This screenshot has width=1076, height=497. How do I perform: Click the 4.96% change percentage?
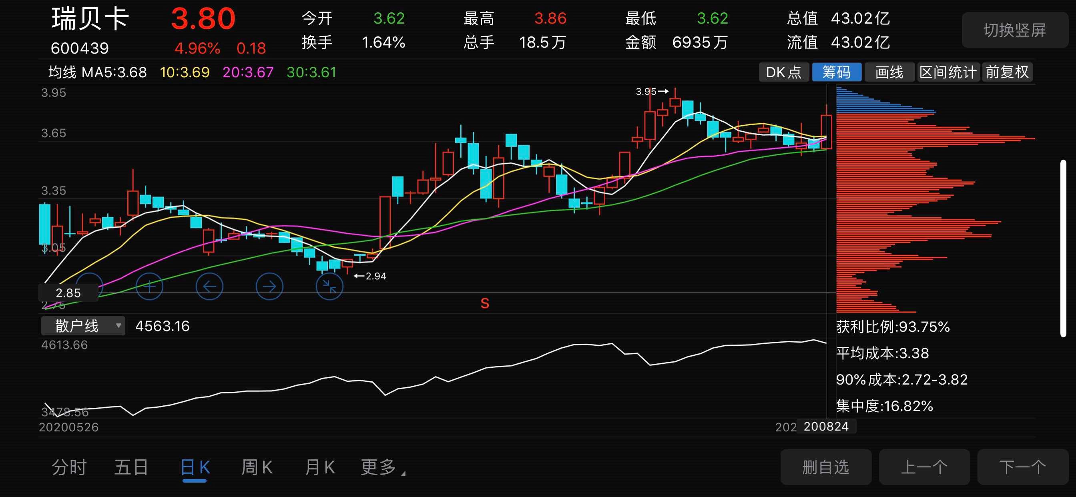(x=197, y=48)
